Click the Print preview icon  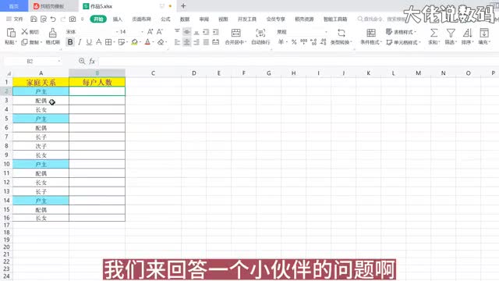(x=44, y=19)
